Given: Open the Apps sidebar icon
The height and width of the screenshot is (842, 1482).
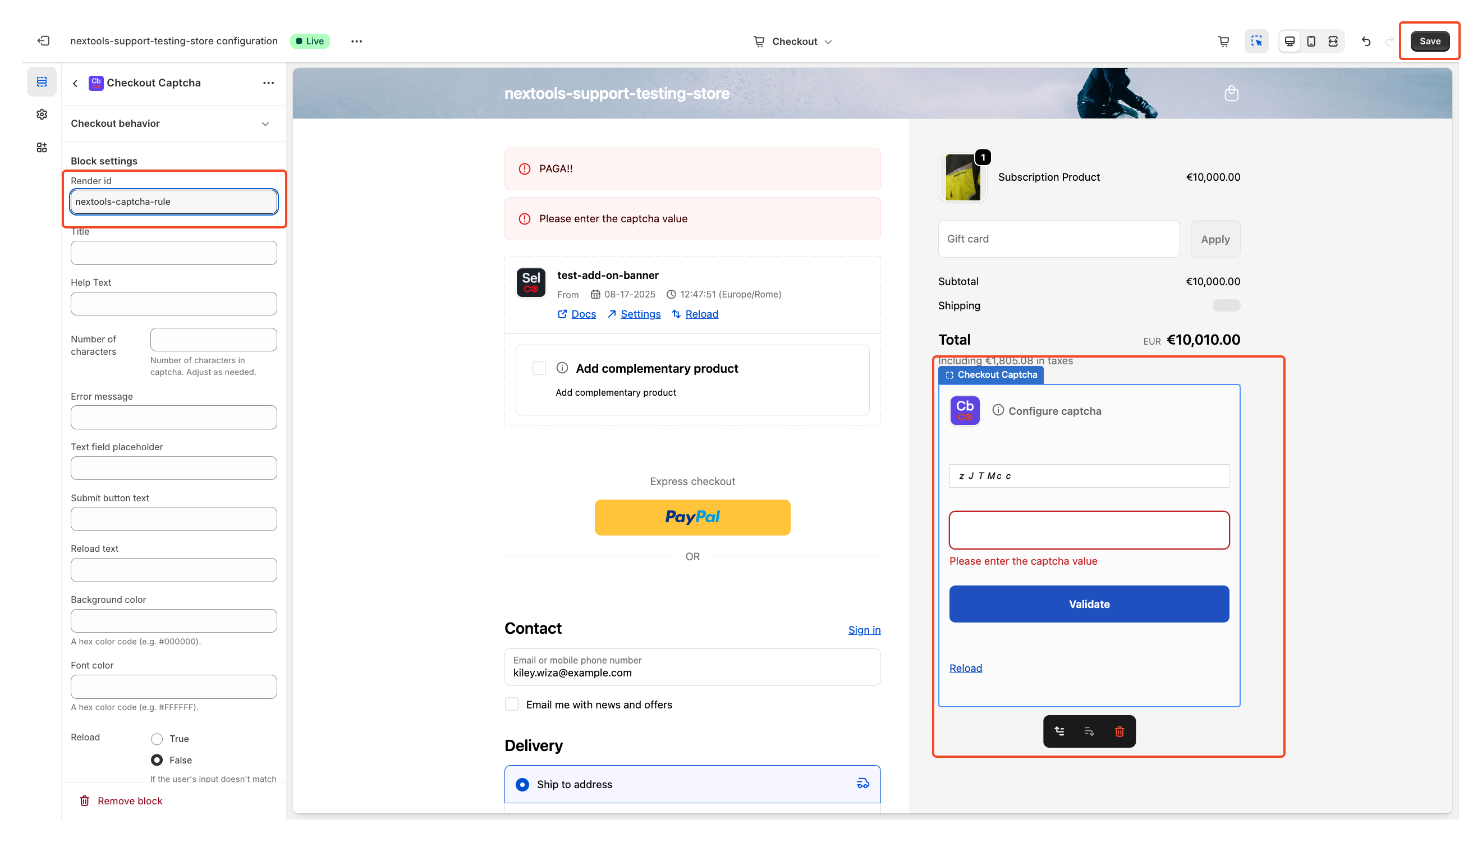Looking at the screenshot, I should point(42,148).
